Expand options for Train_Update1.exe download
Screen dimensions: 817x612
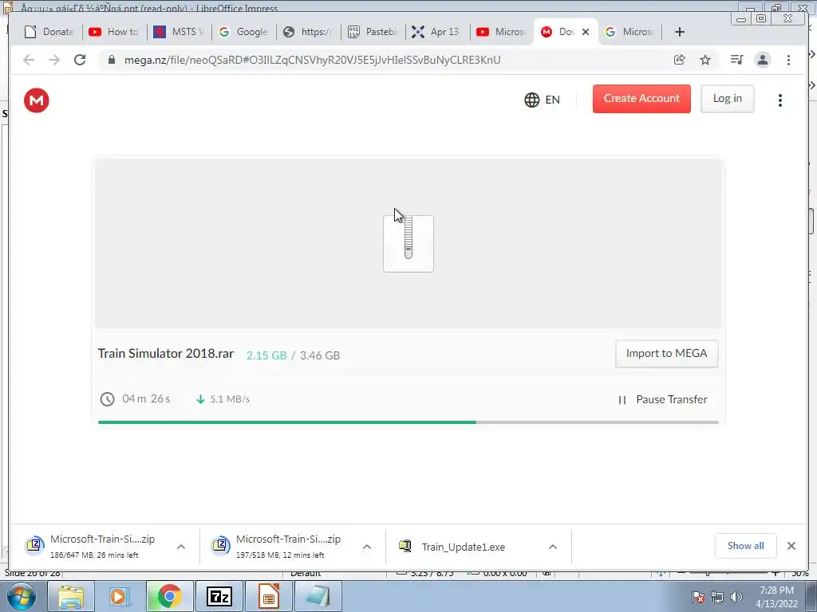(553, 547)
